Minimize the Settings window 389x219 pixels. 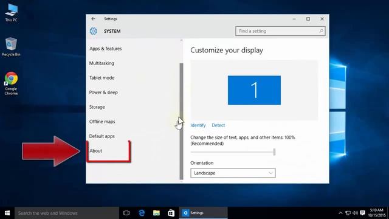coord(294,19)
